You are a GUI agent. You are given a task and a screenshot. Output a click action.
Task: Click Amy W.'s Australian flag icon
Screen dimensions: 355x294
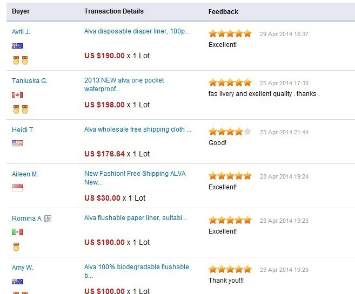click(17, 282)
